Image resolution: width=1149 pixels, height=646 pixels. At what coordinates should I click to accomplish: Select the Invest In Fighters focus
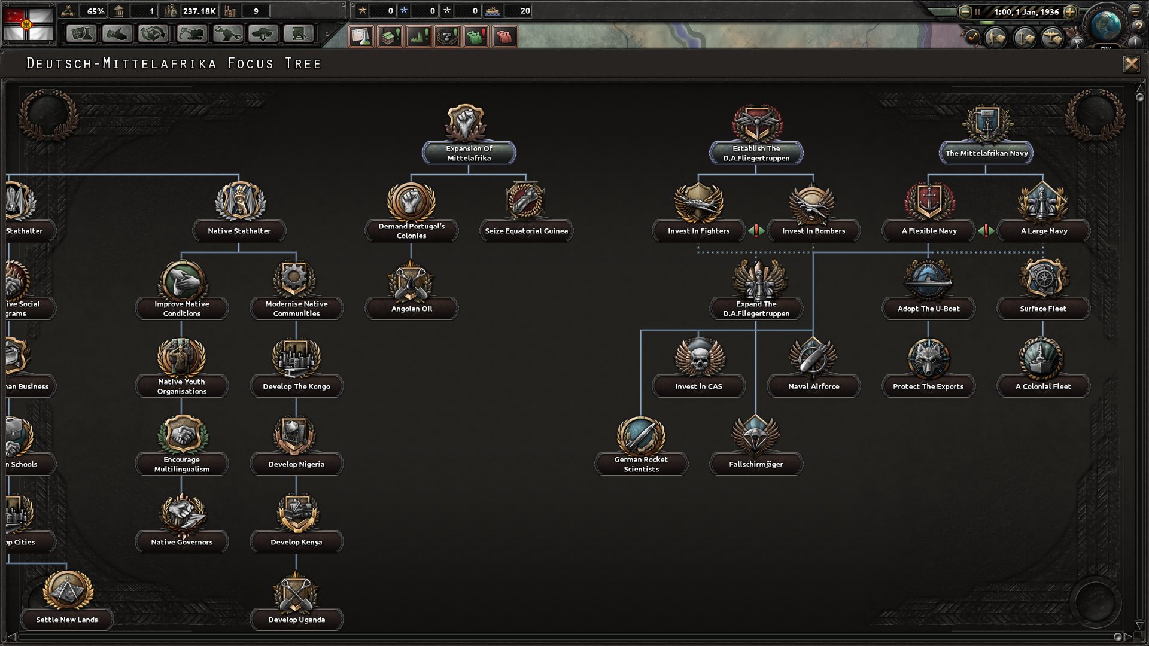[698, 231]
